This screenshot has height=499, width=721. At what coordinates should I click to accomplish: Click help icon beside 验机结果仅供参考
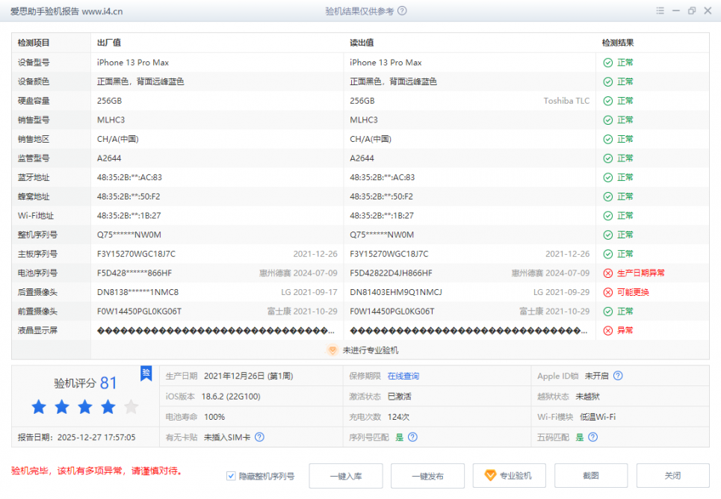tap(403, 11)
